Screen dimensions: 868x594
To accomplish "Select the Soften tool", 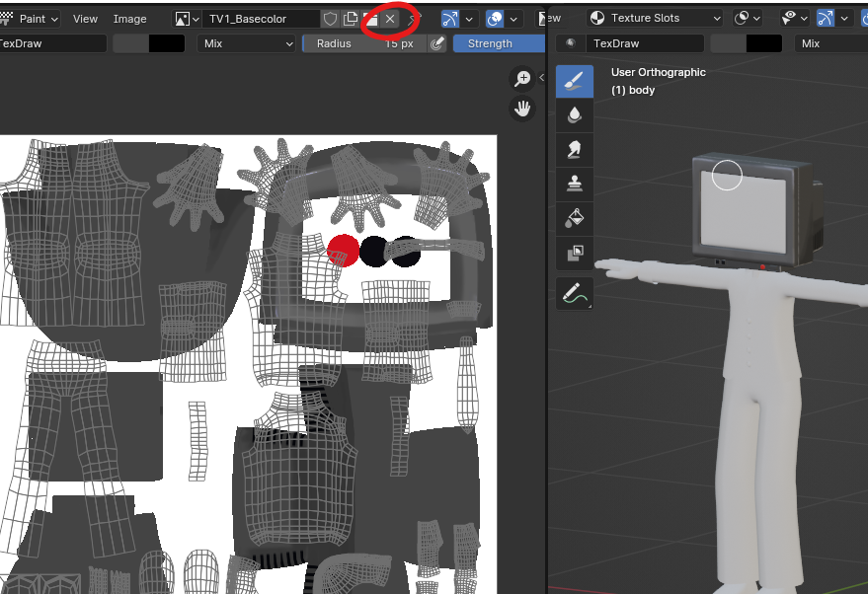I will [575, 115].
